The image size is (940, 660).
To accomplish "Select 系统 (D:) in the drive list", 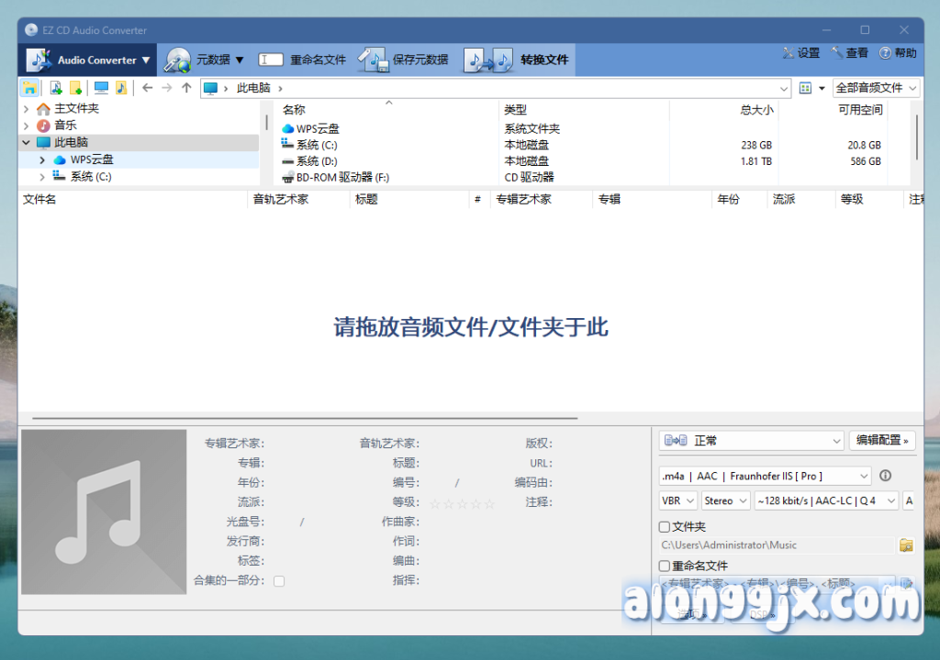I will click(317, 161).
